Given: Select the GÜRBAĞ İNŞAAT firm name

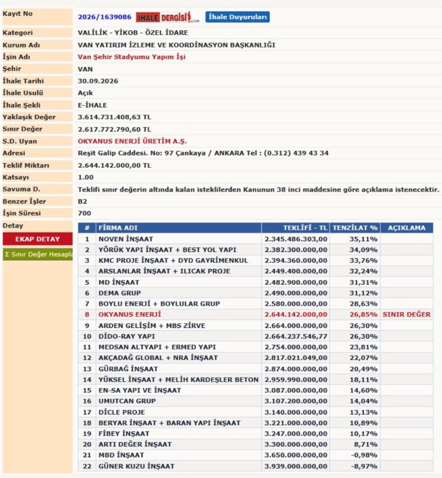Looking at the screenshot, I should click(128, 369).
